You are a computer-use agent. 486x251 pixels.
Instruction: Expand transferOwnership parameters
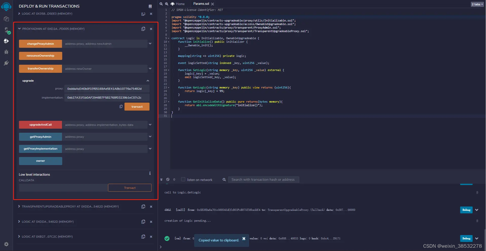point(150,69)
